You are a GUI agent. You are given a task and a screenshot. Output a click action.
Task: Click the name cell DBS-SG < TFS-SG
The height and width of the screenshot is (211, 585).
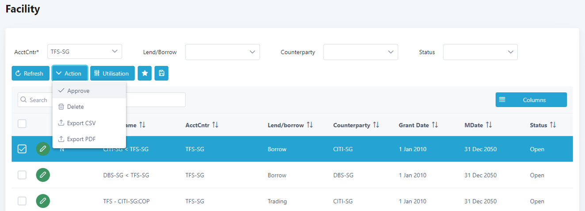[x=126, y=175]
